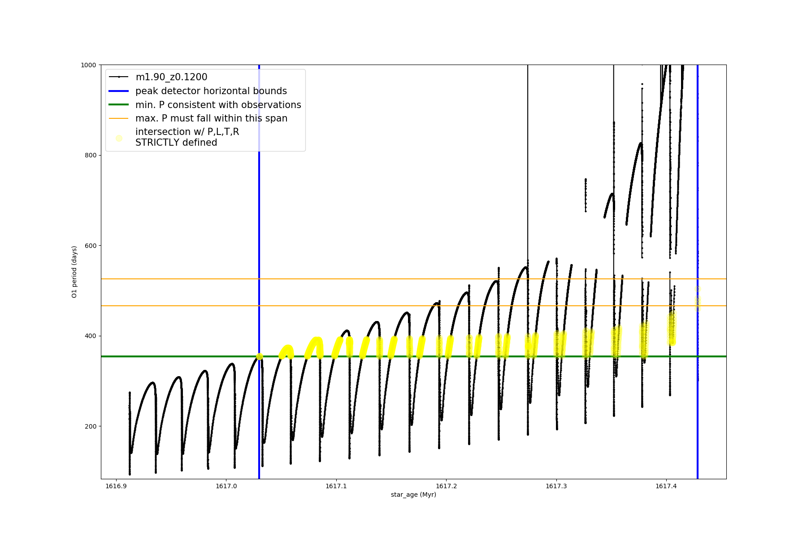Image resolution: width=807 pixels, height=538 pixels.
Task: Click the 'STRICTLY defined' legend text
Action: click(176, 143)
